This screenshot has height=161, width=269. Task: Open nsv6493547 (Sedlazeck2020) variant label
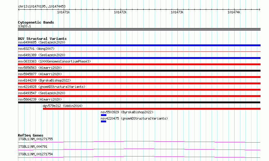click(42, 93)
